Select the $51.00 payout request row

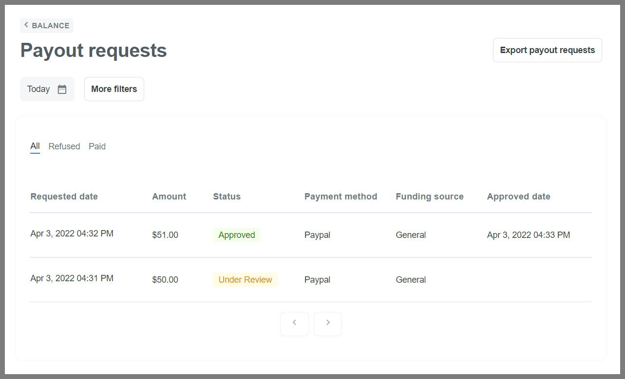point(165,235)
